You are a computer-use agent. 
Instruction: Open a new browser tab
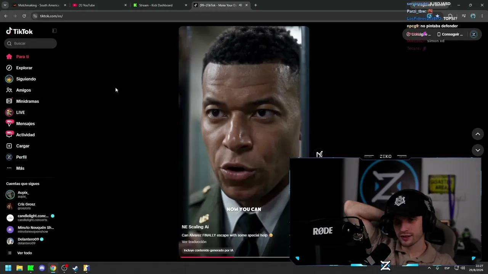pos(255,5)
